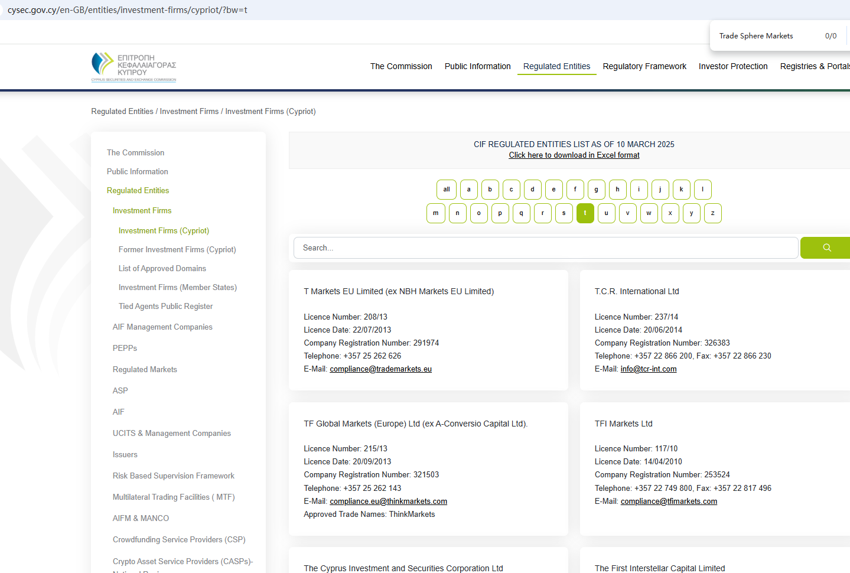The image size is (850, 573).
Task: Filter list by letter 'm'
Action: click(x=436, y=213)
